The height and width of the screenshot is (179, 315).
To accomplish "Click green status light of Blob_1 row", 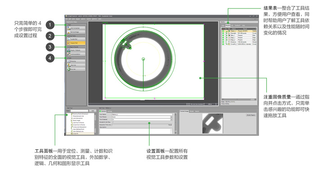I will click(223, 36).
